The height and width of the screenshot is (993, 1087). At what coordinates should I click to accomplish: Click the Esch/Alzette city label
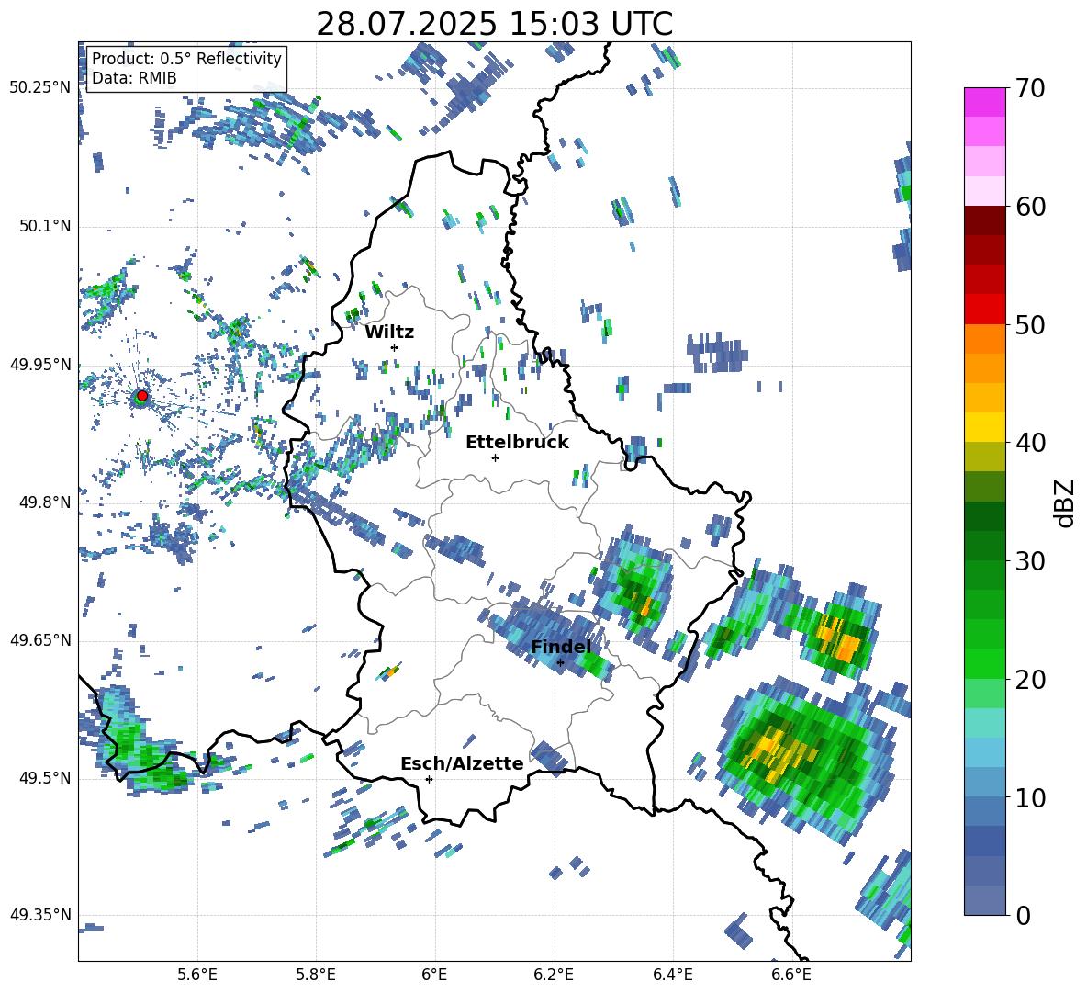(x=463, y=763)
